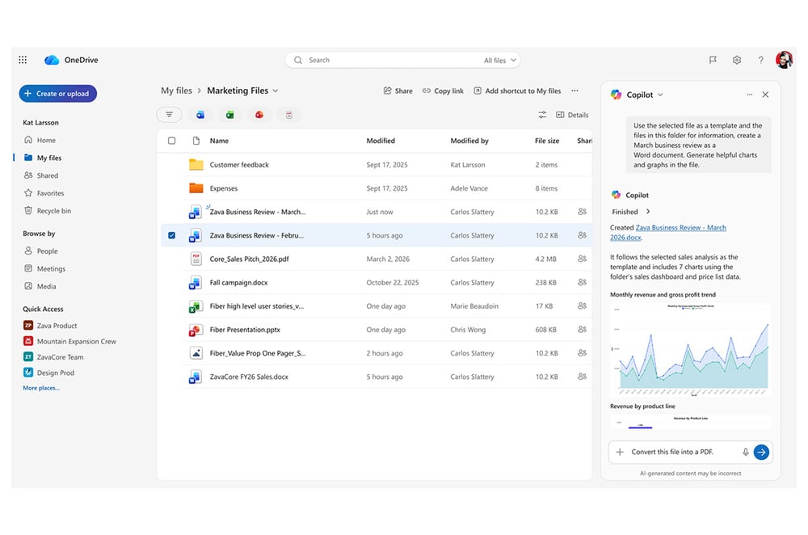Open the settings gear

(737, 60)
